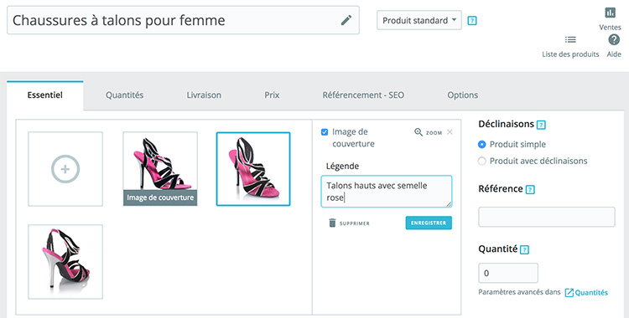Switch to the Livraison tab
The width and height of the screenshot is (629, 318).
(x=204, y=95)
